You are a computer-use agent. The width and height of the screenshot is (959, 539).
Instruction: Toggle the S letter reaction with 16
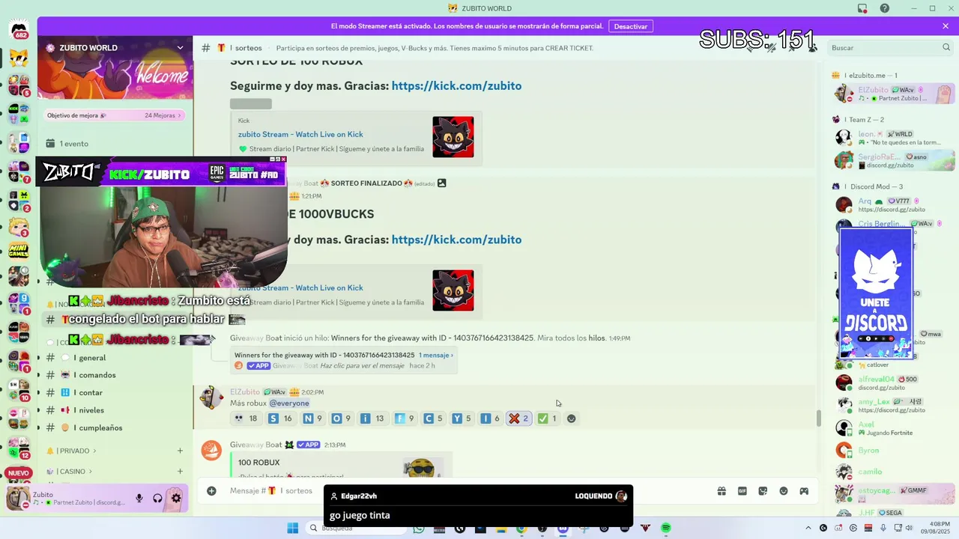(x=280, y=418)
